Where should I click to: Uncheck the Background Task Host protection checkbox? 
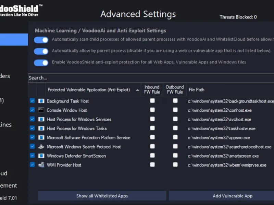click(x=32, y=101)
